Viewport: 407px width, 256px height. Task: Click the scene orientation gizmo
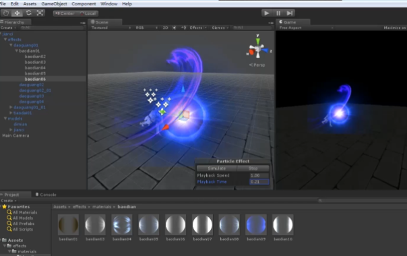coord(258,48)
